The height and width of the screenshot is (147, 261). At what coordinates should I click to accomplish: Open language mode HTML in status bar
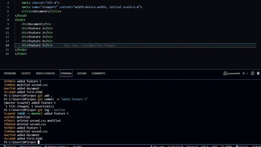click(227, 146)
